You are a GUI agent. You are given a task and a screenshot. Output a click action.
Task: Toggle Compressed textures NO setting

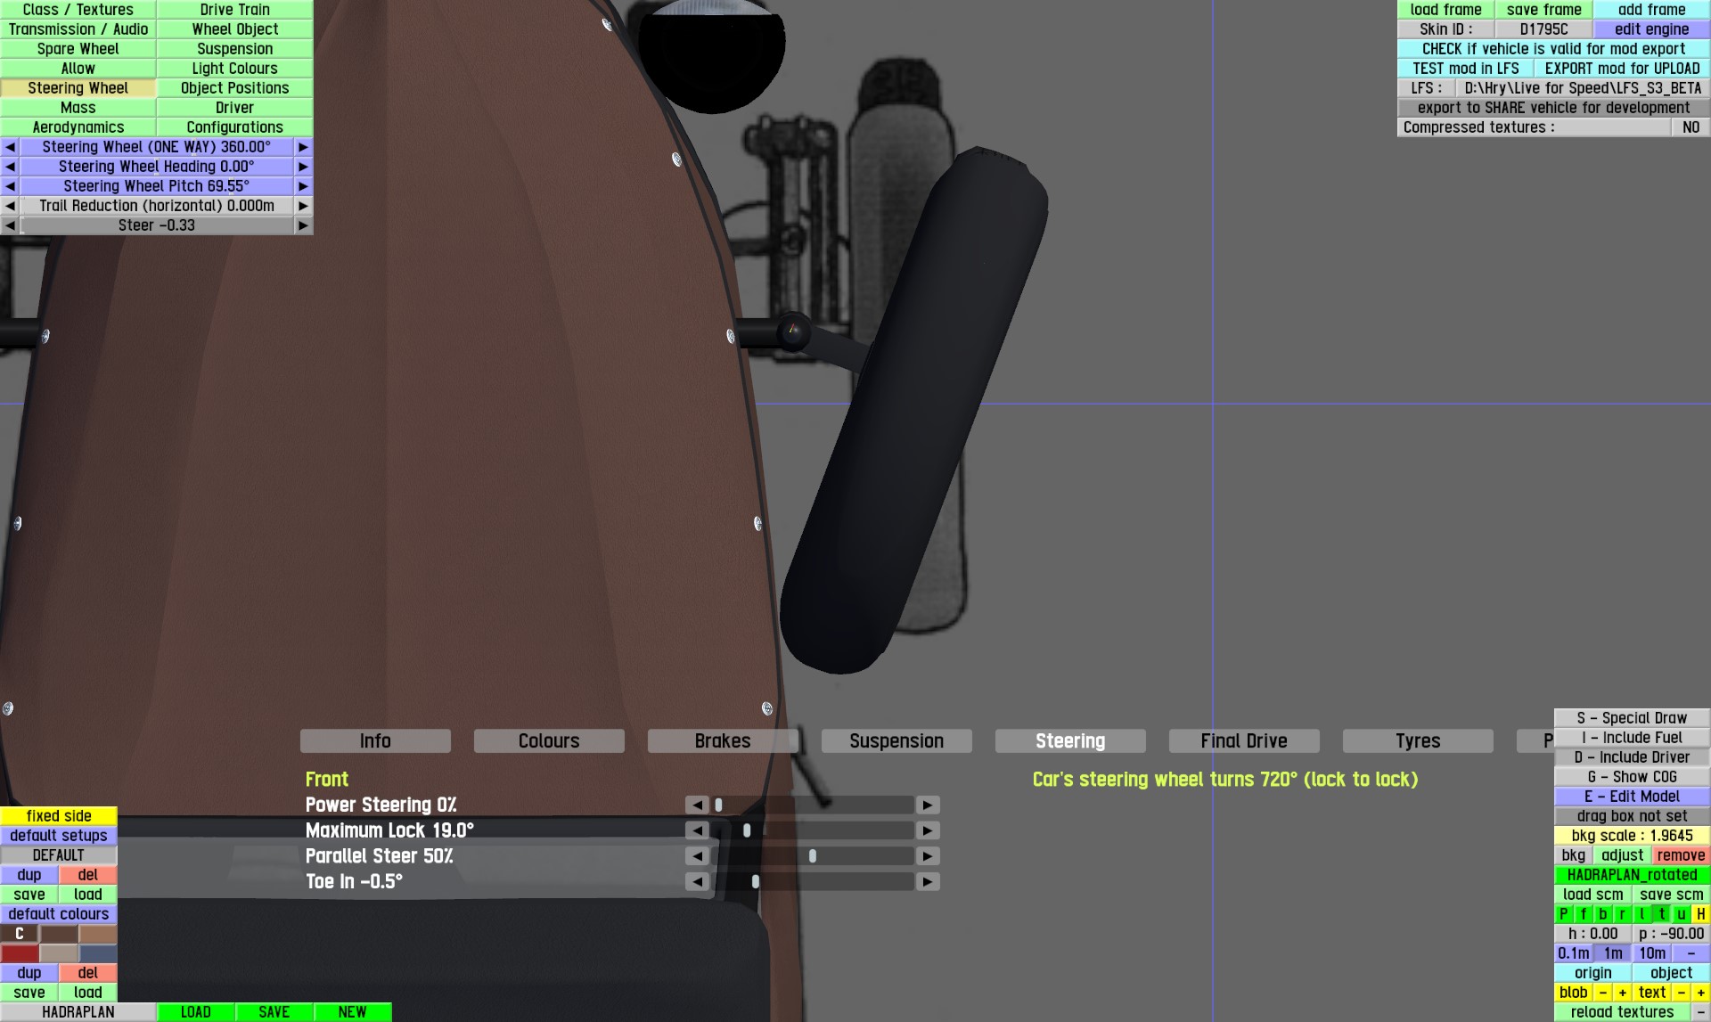[1691, 127]
